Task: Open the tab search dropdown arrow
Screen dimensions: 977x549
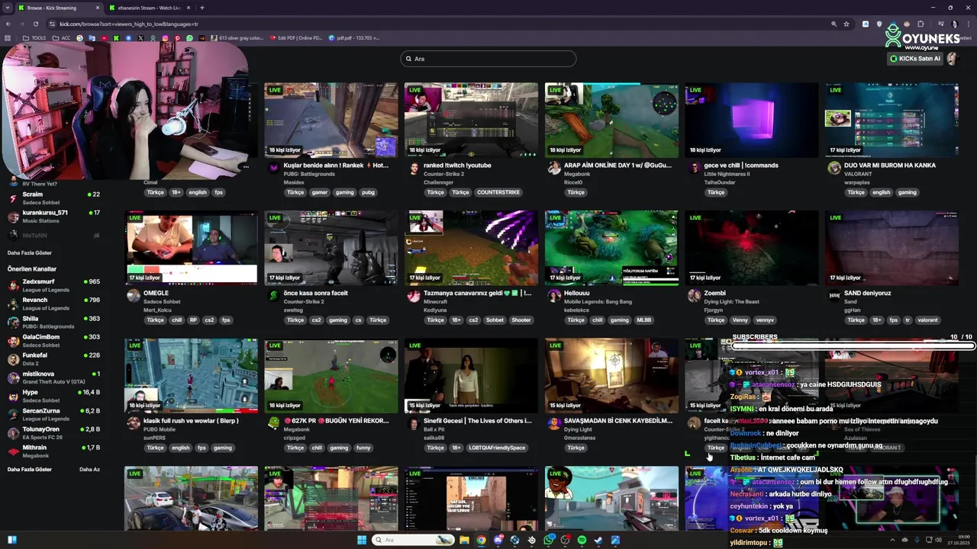Action: (8, 8)
